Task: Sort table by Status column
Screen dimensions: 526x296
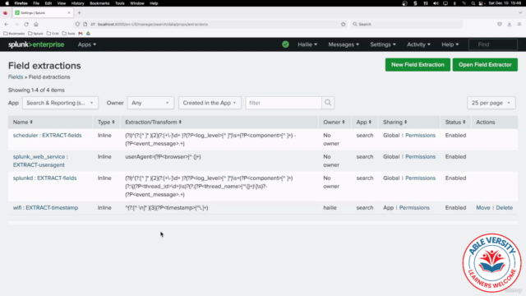Action: (455, 123)
